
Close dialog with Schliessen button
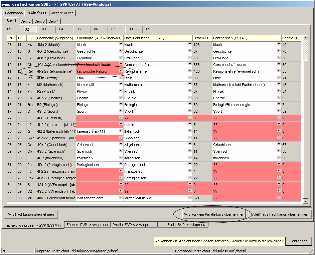[298, 241]
